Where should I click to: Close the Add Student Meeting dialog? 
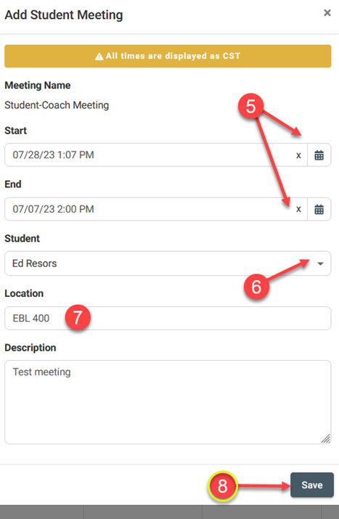click(x=327, y=13)
